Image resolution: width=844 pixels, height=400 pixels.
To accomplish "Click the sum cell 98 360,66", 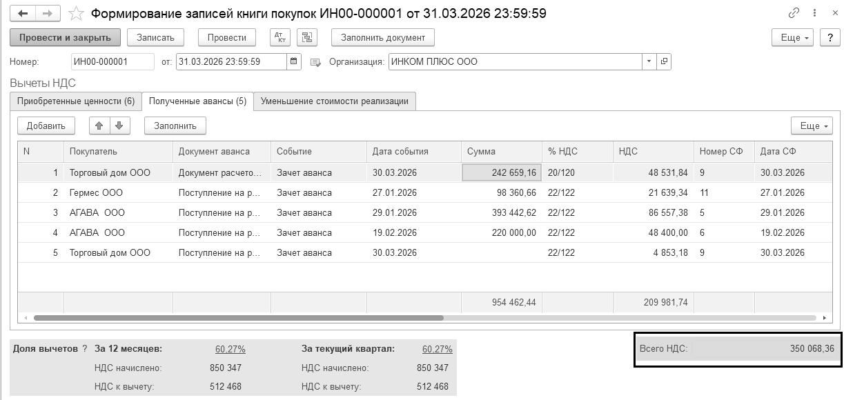I will pos(502,192).
